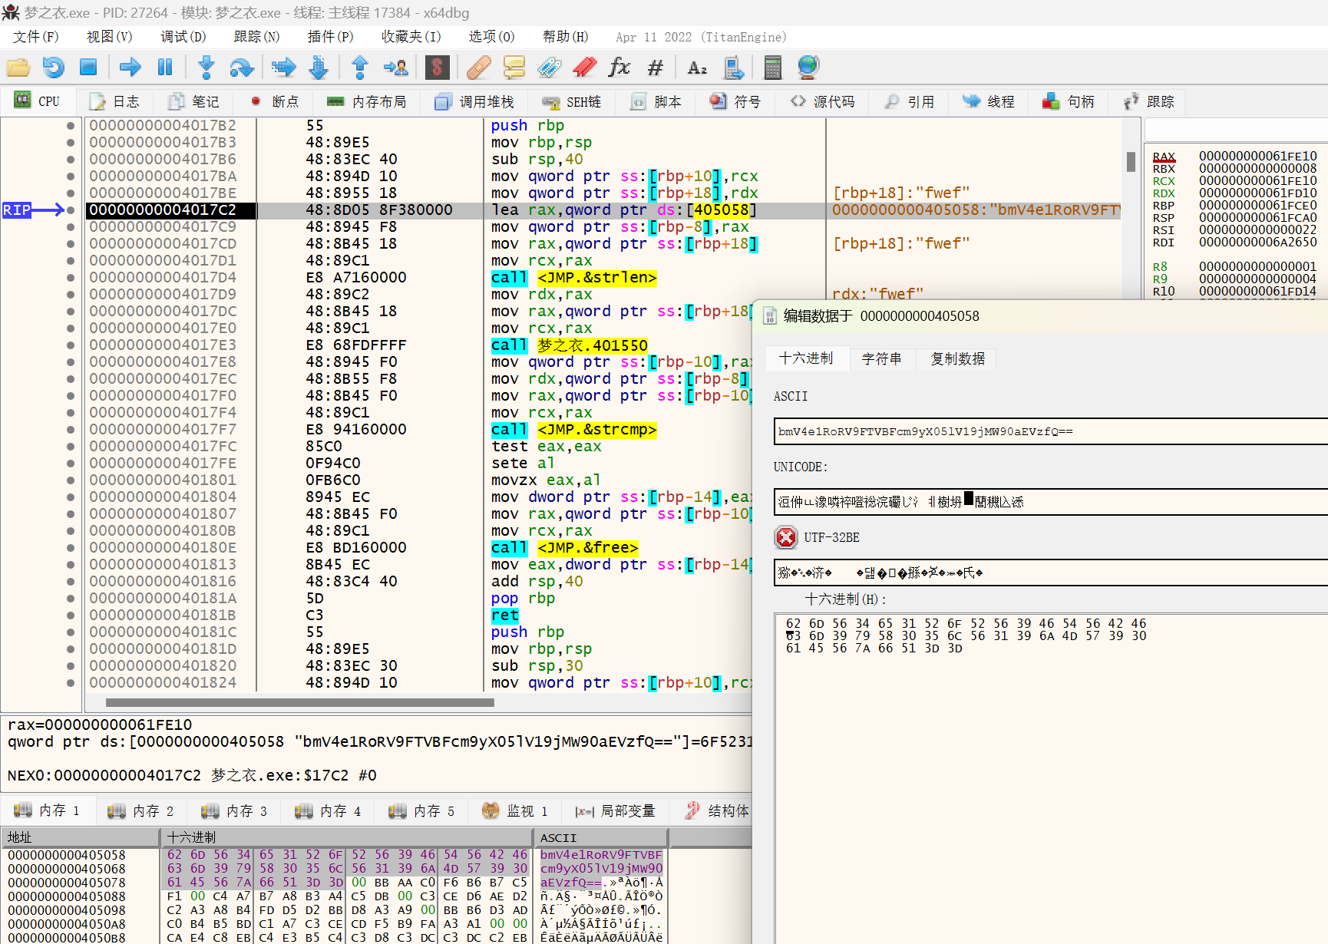1328x944 pixels.
Task: Pause execution with the pause icon
Action: point(165,68)
